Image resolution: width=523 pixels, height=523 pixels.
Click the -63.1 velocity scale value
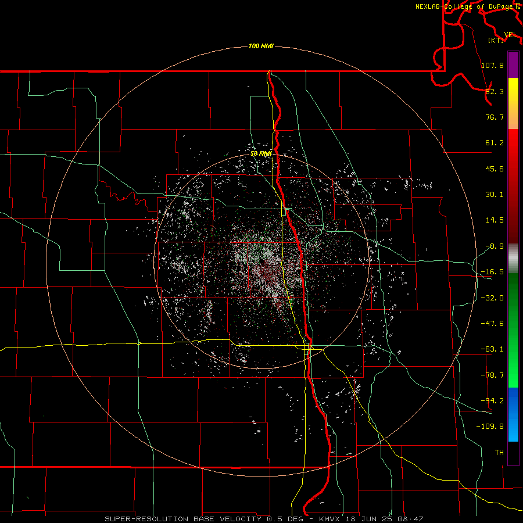[x=492, y=349]
